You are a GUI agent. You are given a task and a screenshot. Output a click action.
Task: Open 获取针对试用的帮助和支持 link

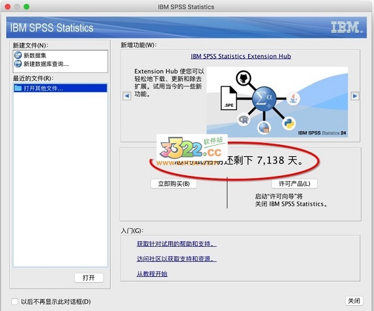(176, 244)
